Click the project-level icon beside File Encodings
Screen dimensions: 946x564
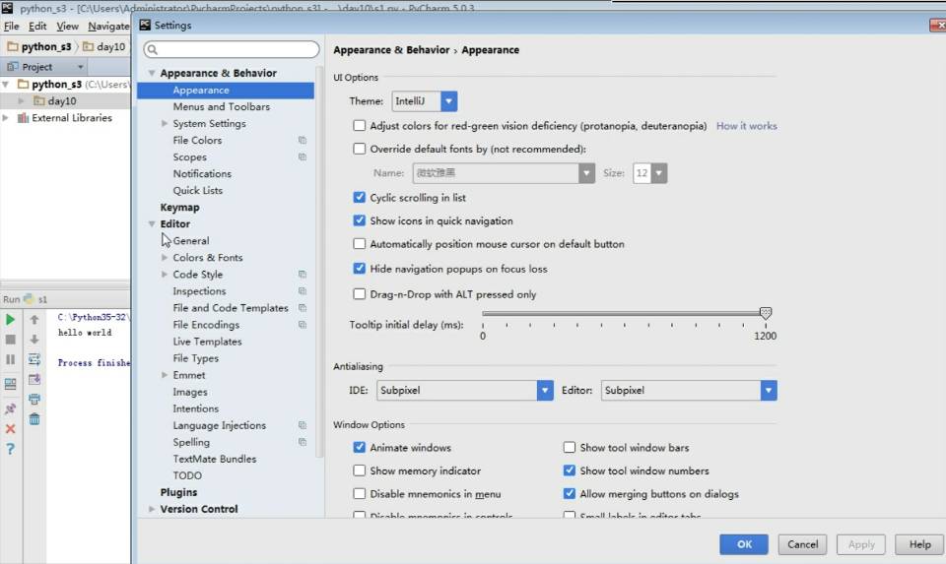pos(303,325)
